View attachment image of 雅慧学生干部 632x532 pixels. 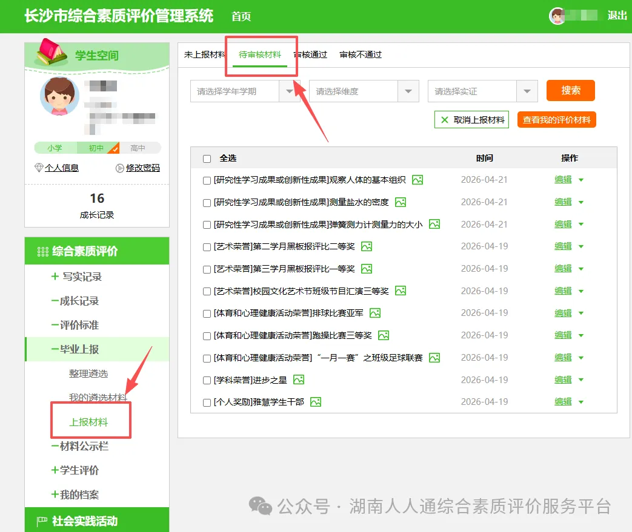tap(314, 401)
